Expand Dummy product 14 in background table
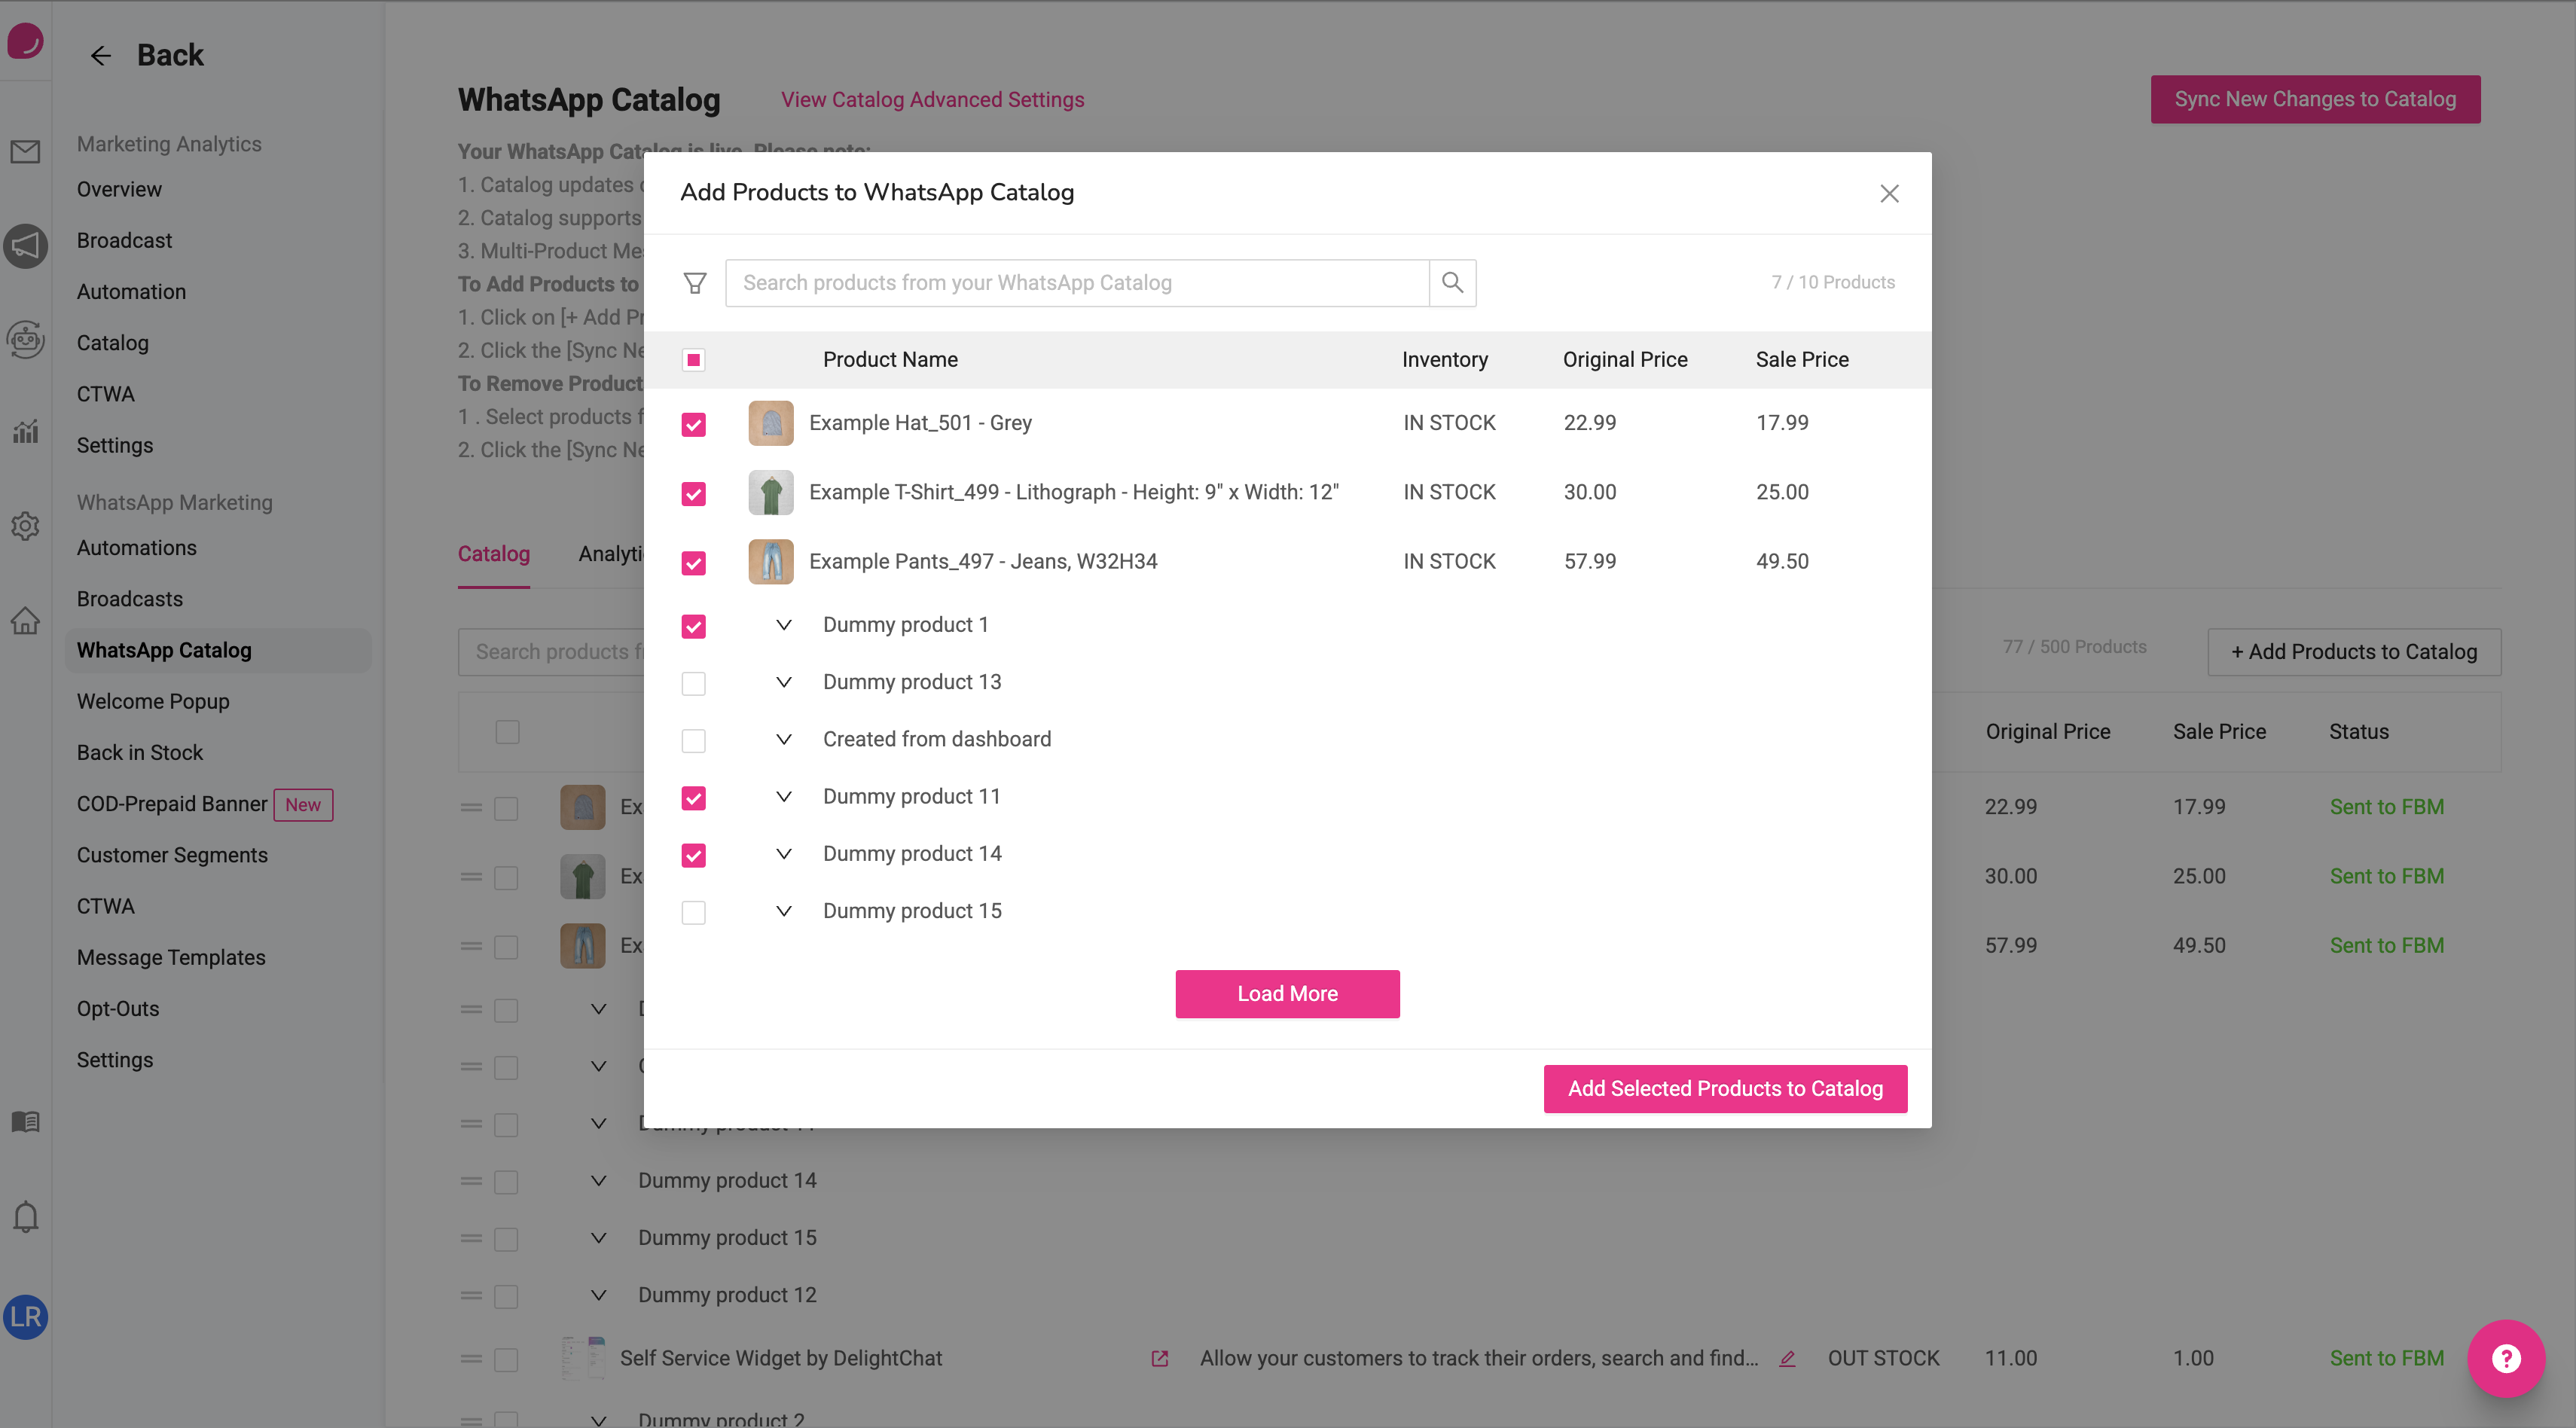This screenshot has height=1428, width=2576. [599, 1181]
